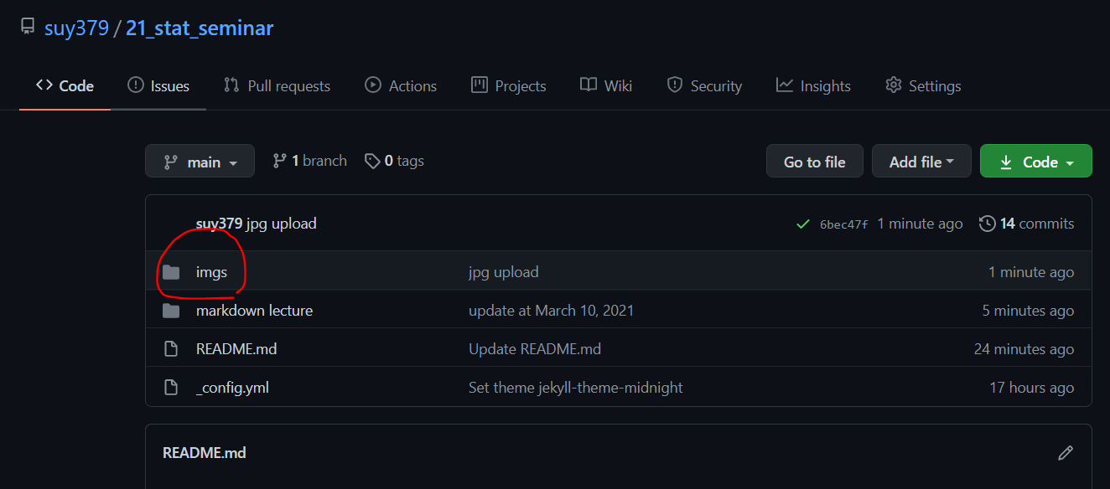Click the markdown lecture folder icon
The image size is (1110, 489).
click(171, 311)
